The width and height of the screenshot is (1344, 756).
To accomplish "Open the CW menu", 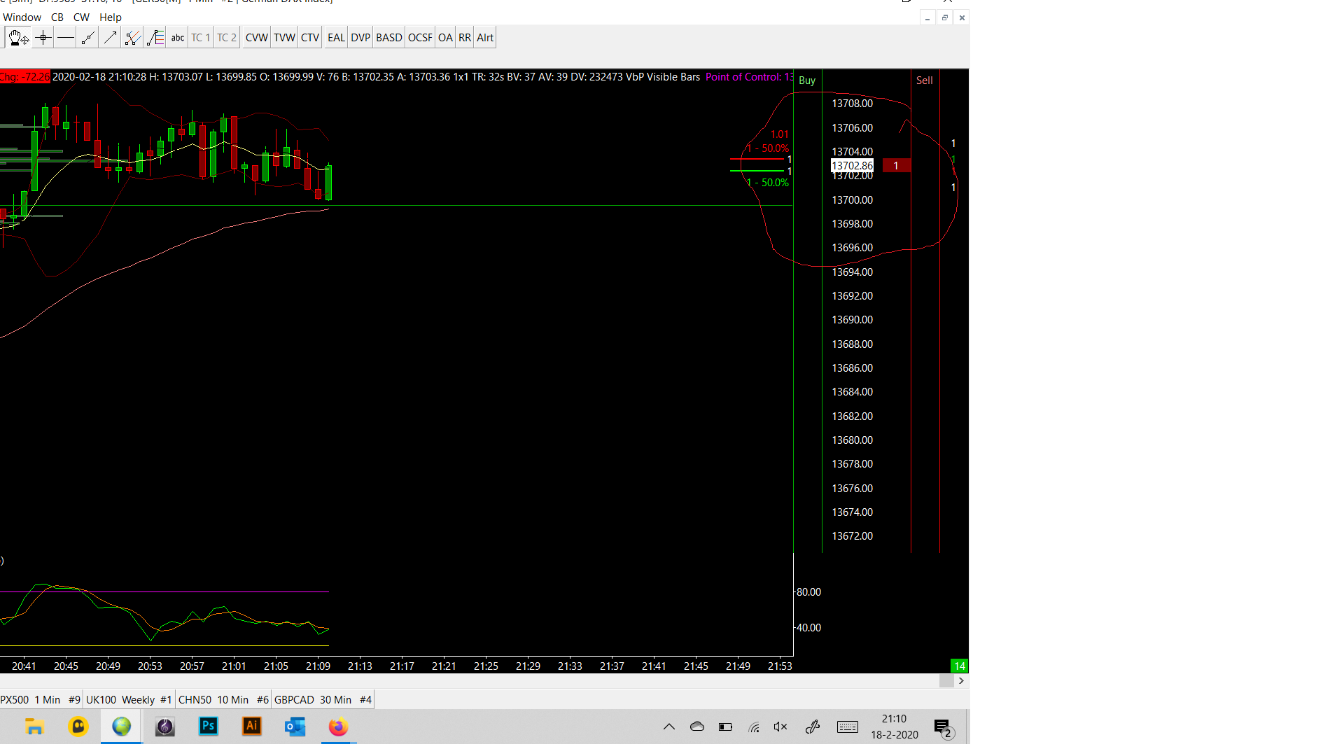I will 81,17.
